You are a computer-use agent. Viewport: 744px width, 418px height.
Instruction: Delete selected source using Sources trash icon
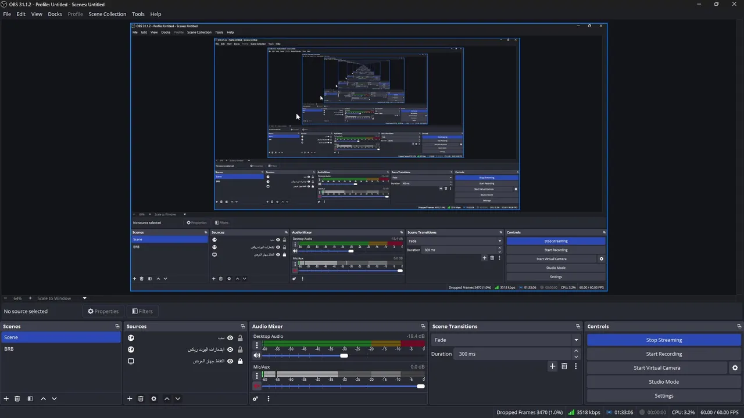[x=141, y=399]
